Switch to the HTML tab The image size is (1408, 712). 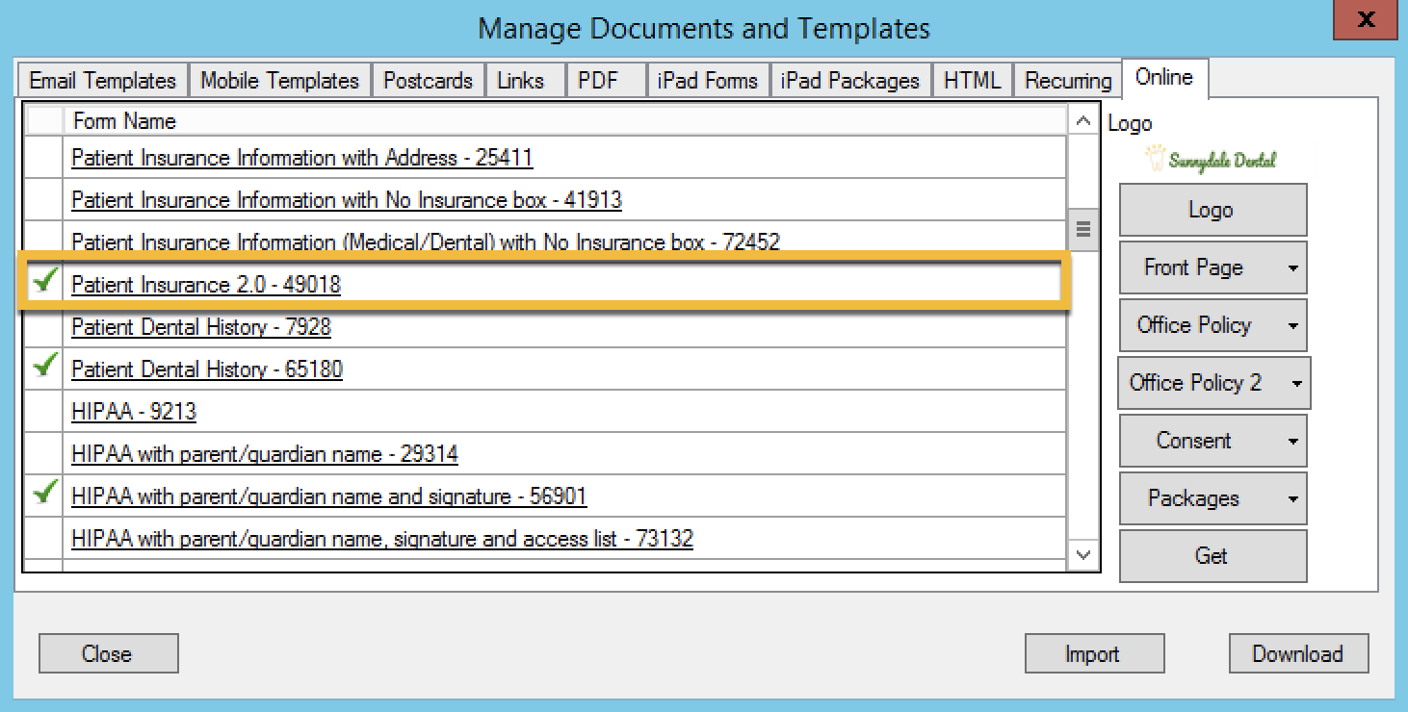[973, 81]
